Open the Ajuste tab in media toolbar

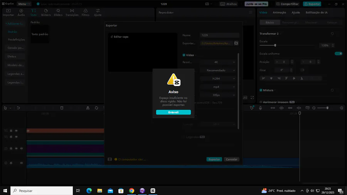[98, 13]
